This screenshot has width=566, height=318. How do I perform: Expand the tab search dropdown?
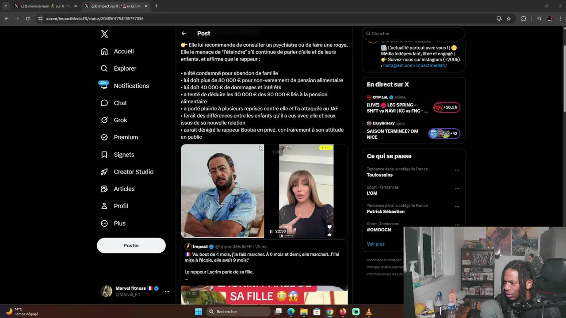[6, 6]
